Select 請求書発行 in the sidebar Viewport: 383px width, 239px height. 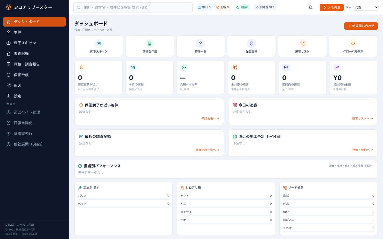click(x=34, y=134)
